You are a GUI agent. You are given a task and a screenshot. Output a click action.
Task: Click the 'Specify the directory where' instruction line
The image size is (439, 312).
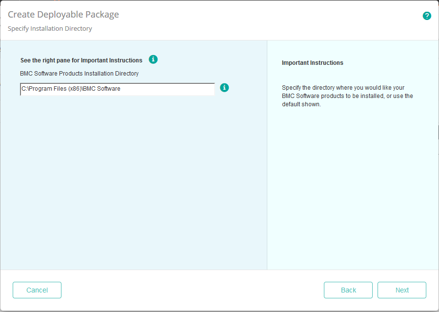[343, 88]
